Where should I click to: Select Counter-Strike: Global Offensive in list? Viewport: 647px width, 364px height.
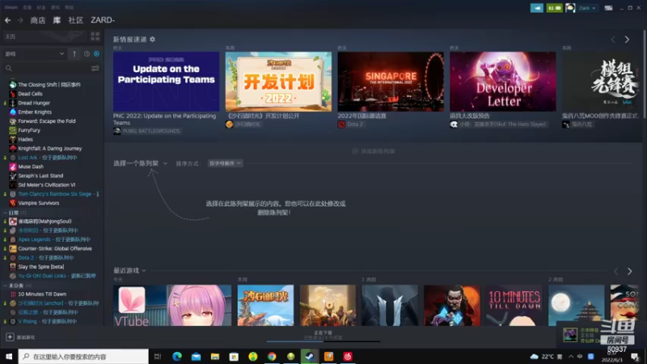55,248
